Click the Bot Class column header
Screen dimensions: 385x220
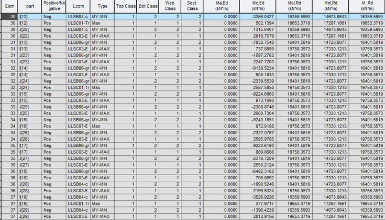click(x=148, y=6)
